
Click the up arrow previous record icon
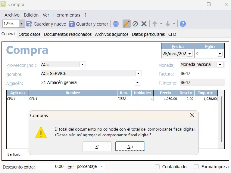[x=155, y=24]
